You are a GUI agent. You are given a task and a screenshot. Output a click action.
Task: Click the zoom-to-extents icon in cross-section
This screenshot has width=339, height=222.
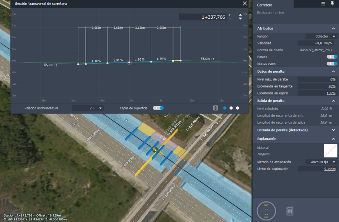pos(215,108)
